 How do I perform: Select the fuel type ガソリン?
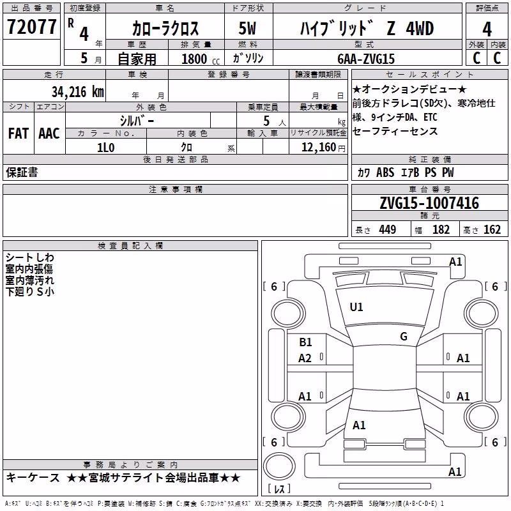coord(248,58)
